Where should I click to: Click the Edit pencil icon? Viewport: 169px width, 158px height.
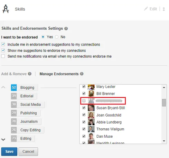(x=146, y=9)
